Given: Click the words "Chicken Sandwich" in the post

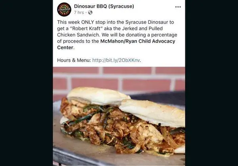Looking at the screenshot, I should tap(79, 35).
